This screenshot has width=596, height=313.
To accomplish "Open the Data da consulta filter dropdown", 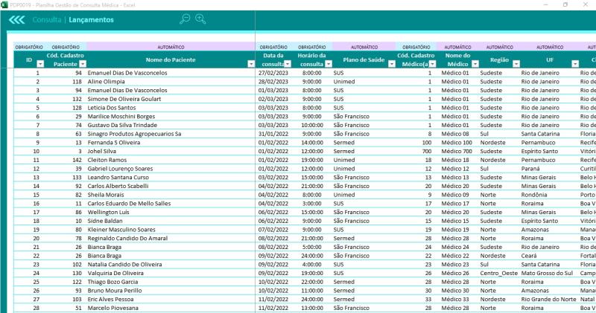I will point(288,64).
